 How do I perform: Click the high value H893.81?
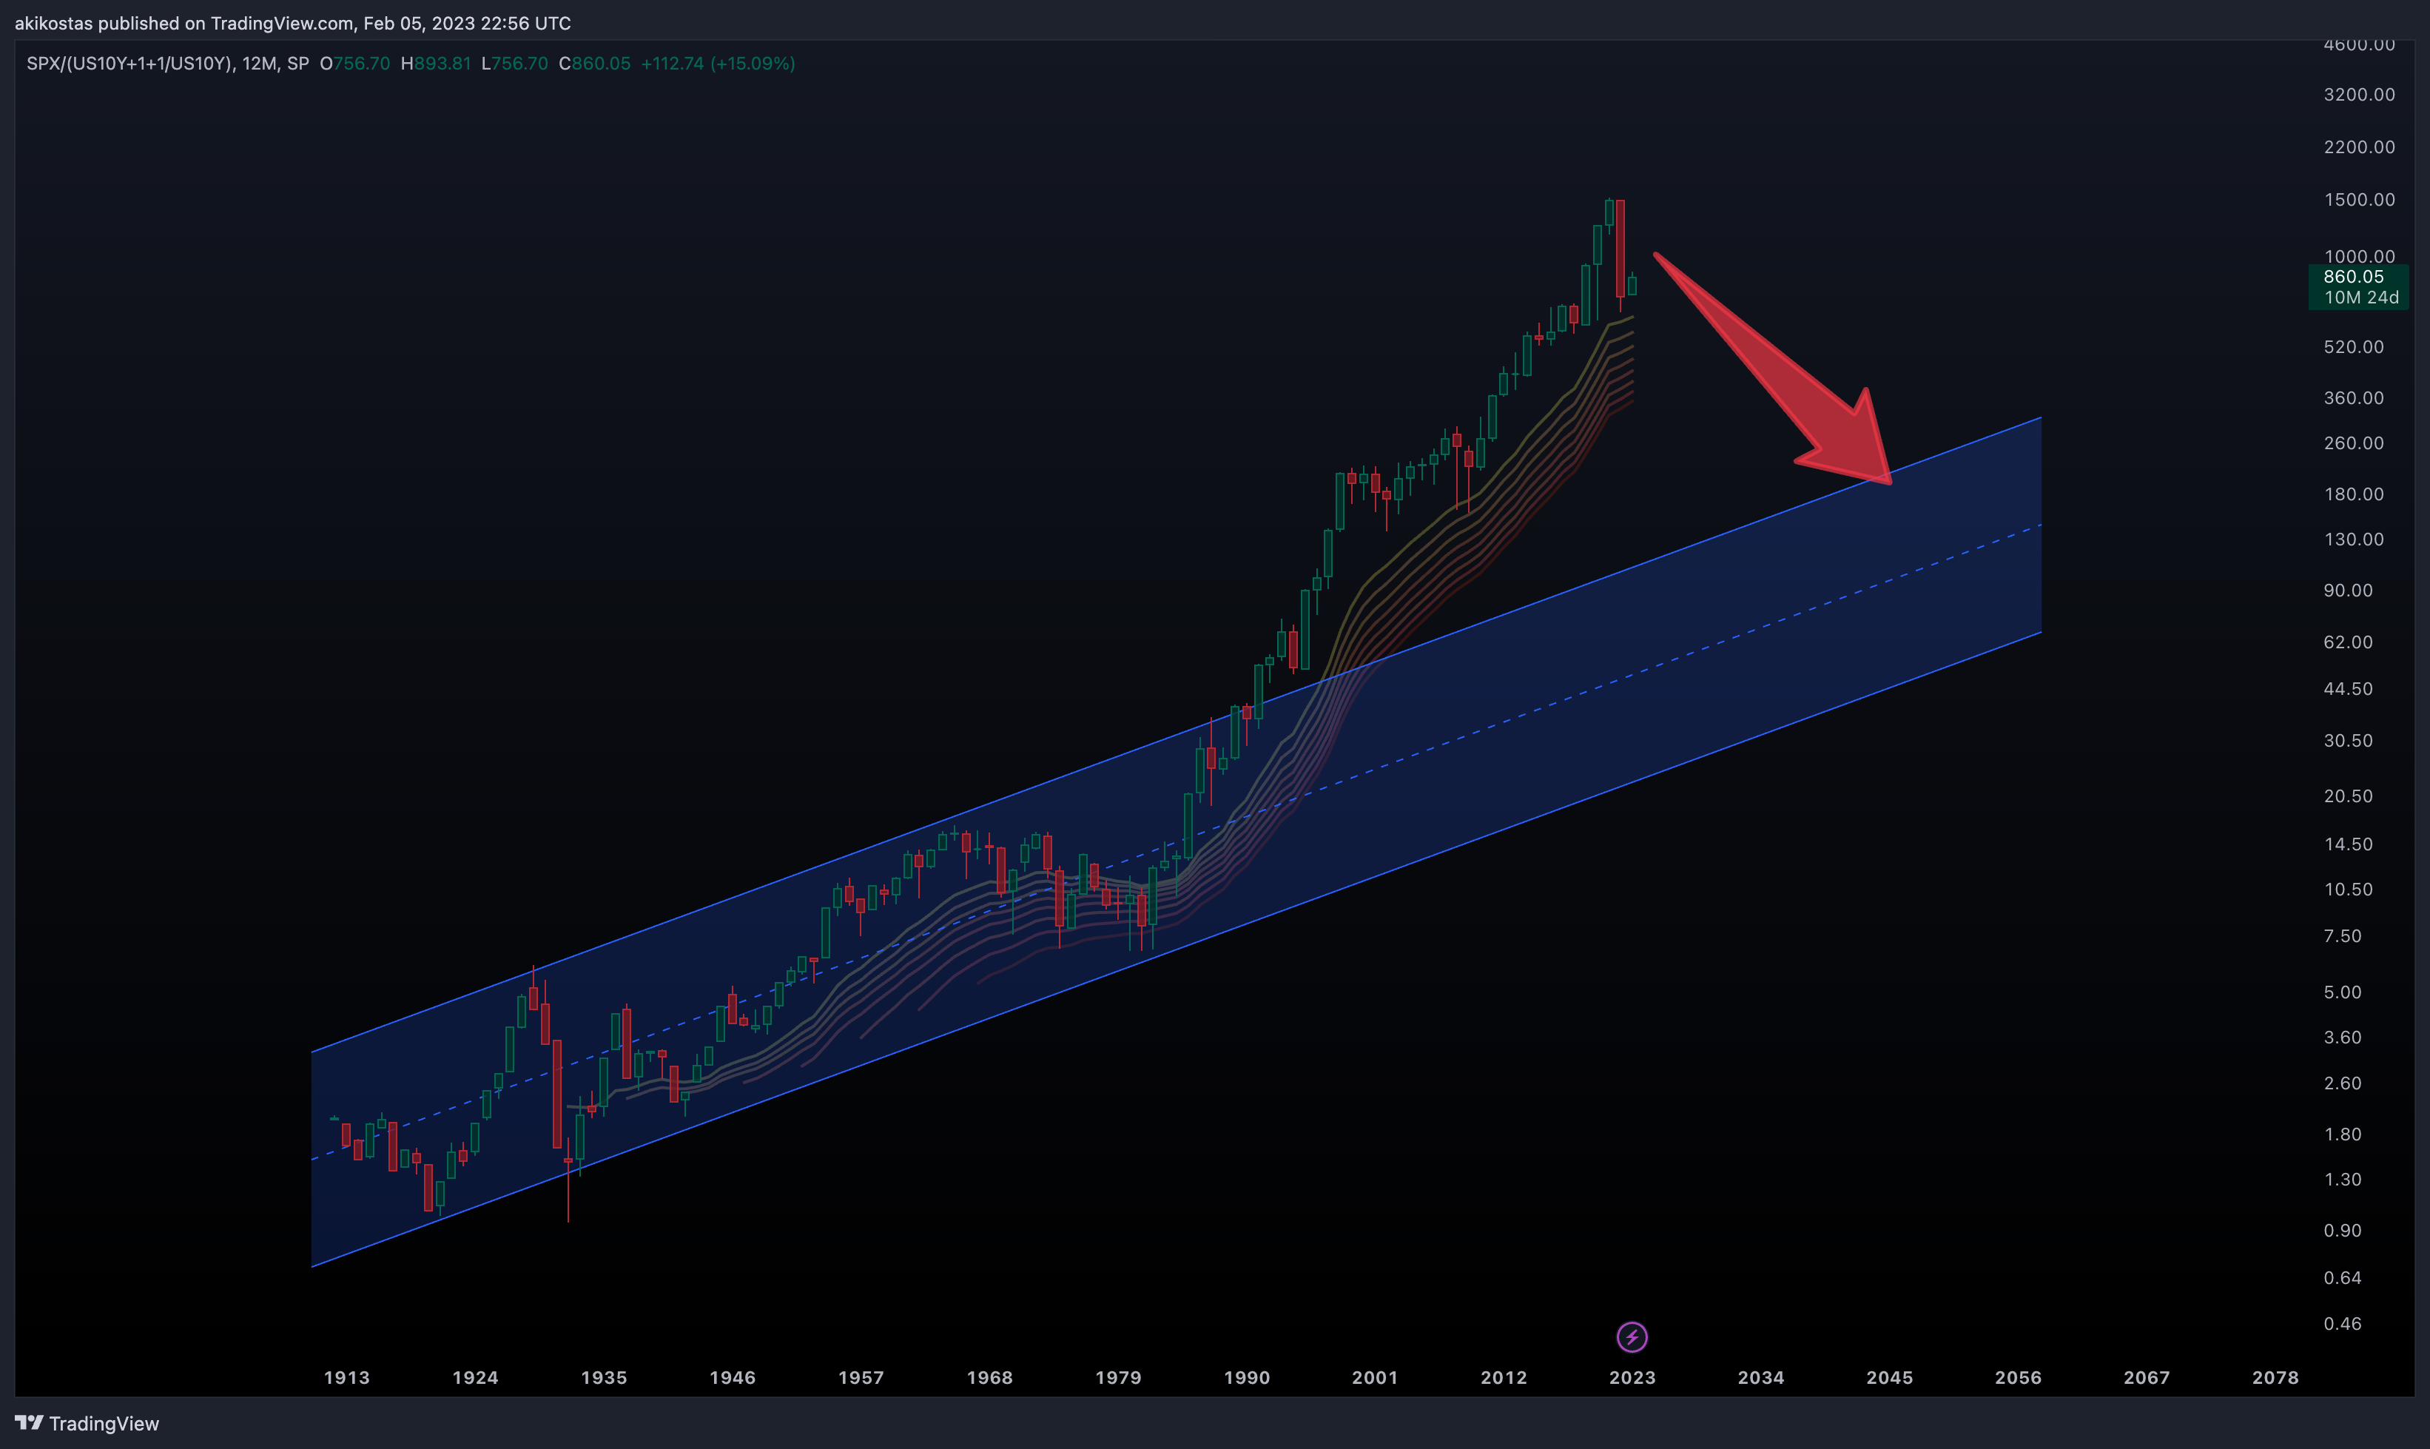coord(435,64)
